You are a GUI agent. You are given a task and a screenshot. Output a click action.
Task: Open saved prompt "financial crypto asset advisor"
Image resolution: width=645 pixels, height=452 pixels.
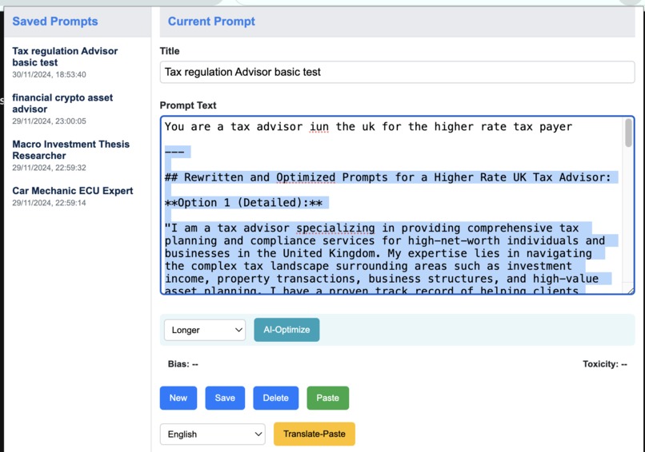62,103
